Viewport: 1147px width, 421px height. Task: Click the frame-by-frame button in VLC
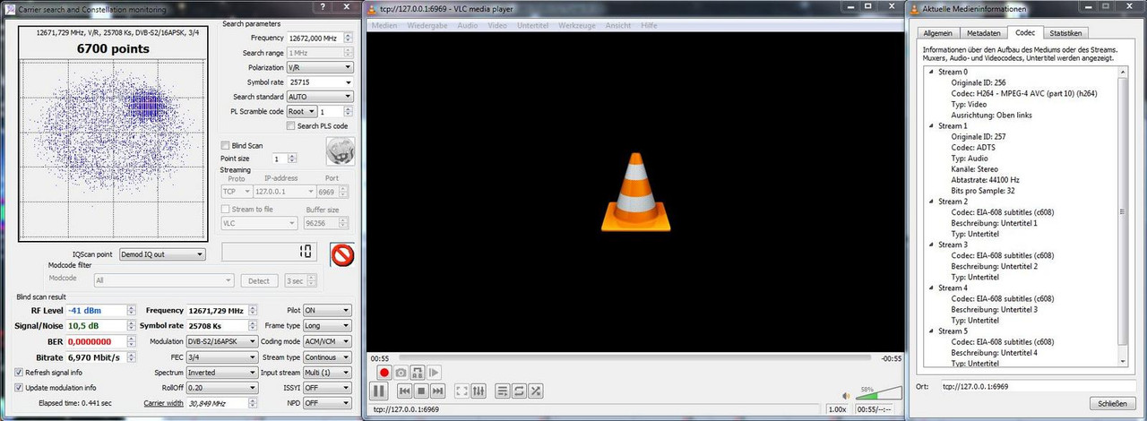pyautogui.click(x=435, y=372)
